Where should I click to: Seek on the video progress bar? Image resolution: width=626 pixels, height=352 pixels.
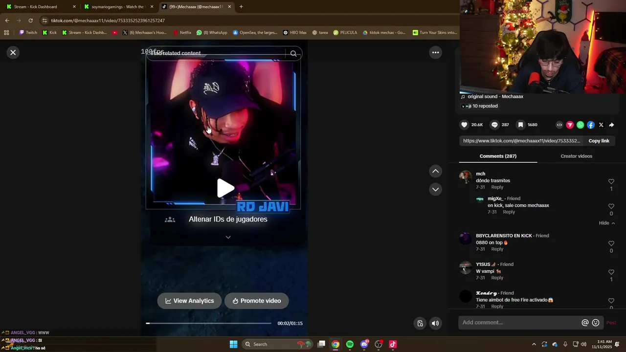[x=208, y=323]
